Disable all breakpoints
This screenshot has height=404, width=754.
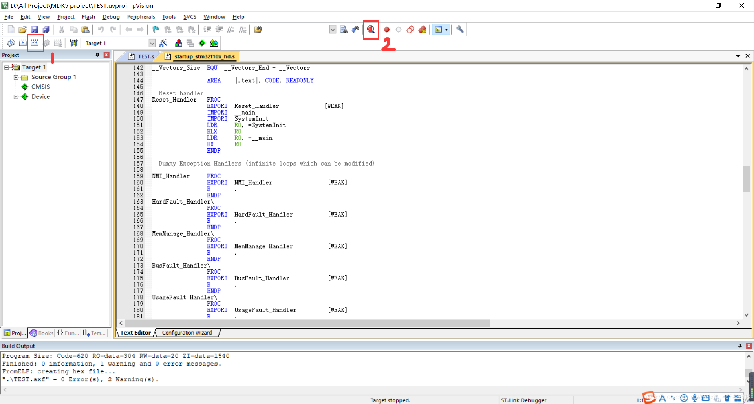click(x=410, y=29)
